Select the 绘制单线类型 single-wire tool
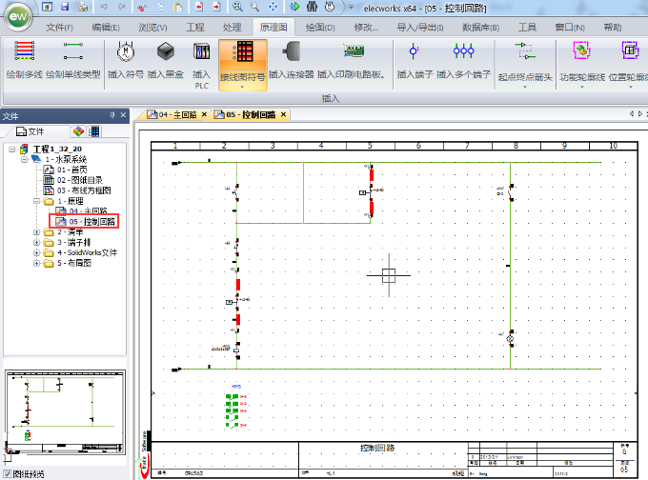This screenshot has height=480, width=648. [72, 52]
